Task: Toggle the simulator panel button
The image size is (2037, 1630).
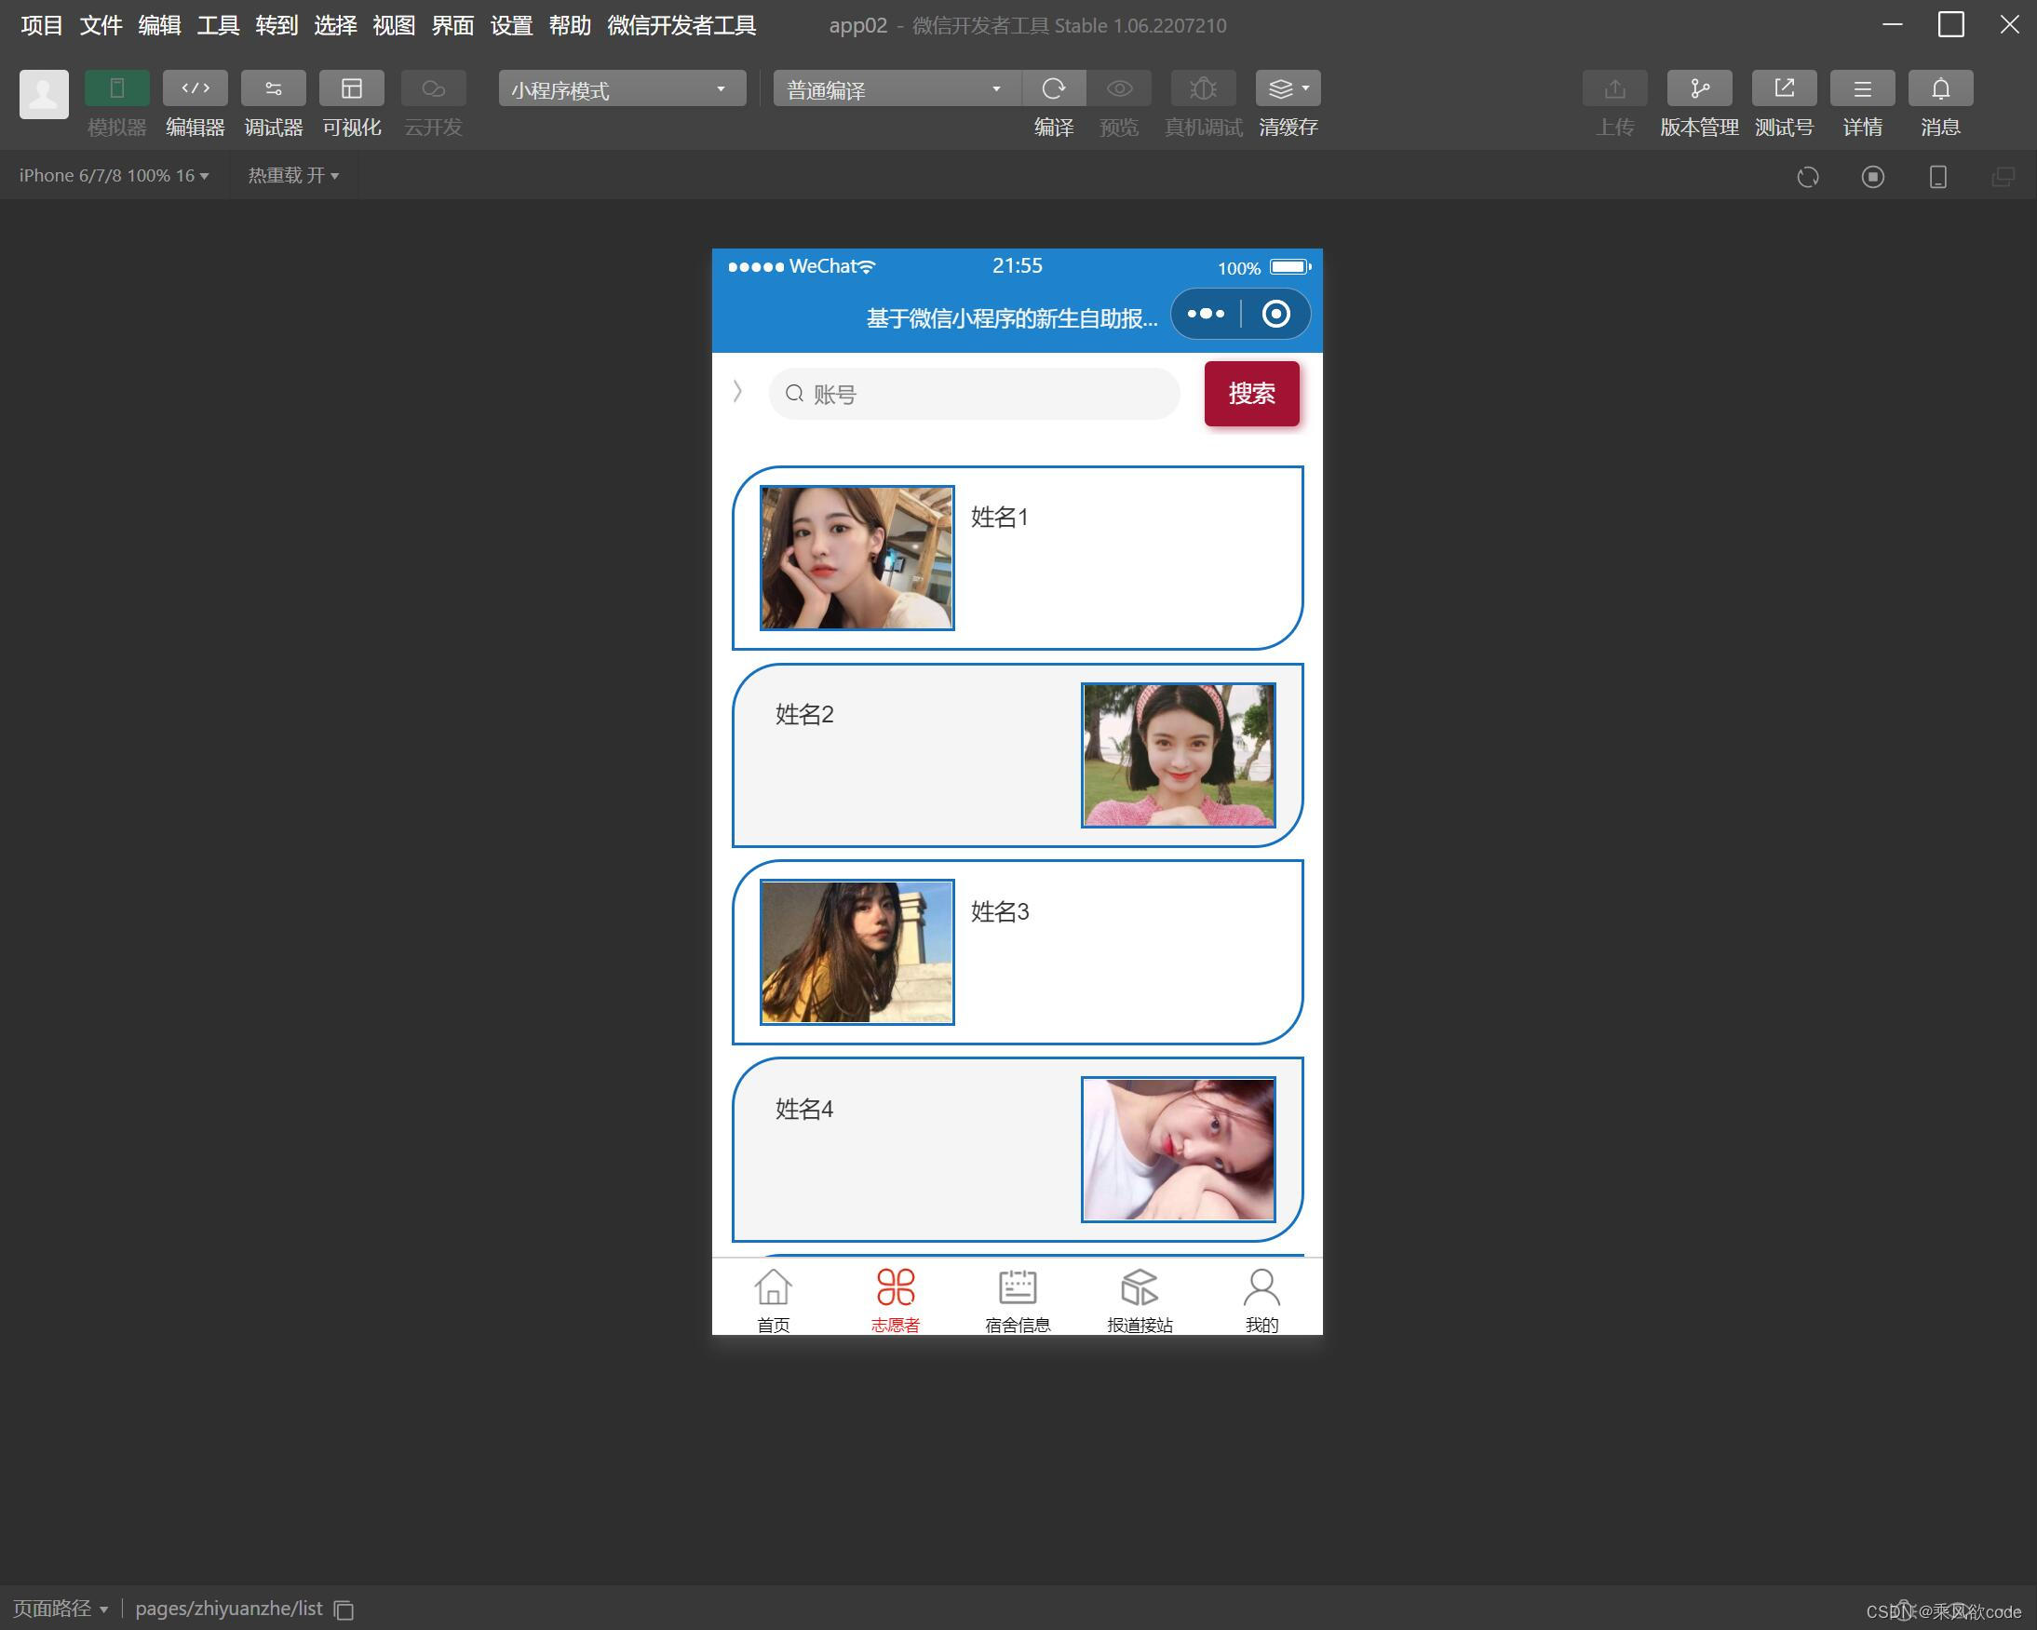Action: 116,88
